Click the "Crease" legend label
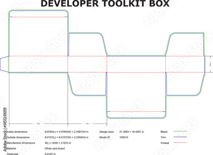The image size is (213, 155). pos(165,143)
